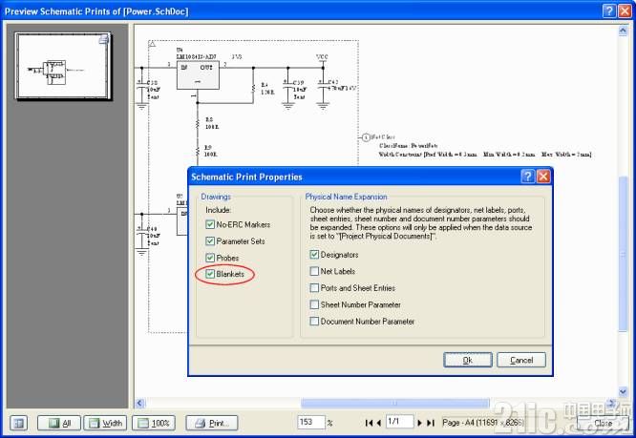Image resolution: width=636 pixels, height=438 pixels.
Task: Enable Ports and Sheet Entries checkbox
Action: (314, 287)
